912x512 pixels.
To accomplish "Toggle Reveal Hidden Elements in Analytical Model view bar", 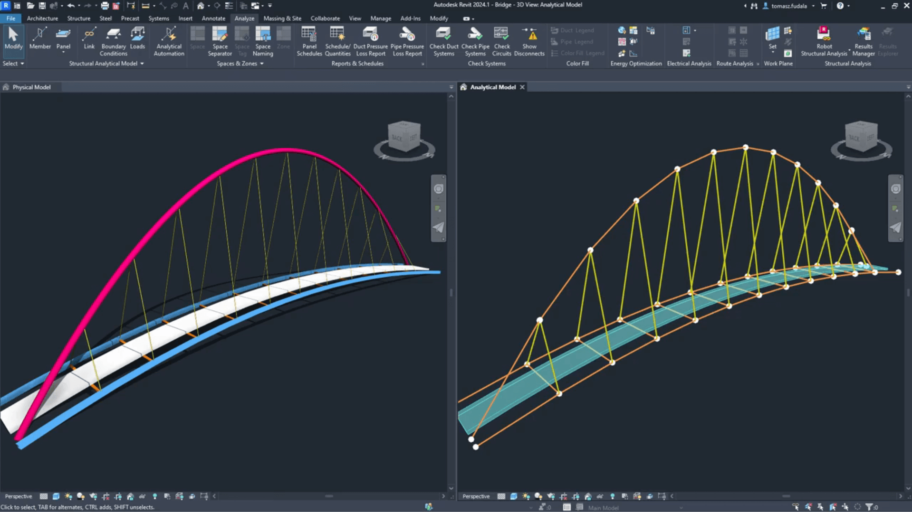I will click(613, 496).
